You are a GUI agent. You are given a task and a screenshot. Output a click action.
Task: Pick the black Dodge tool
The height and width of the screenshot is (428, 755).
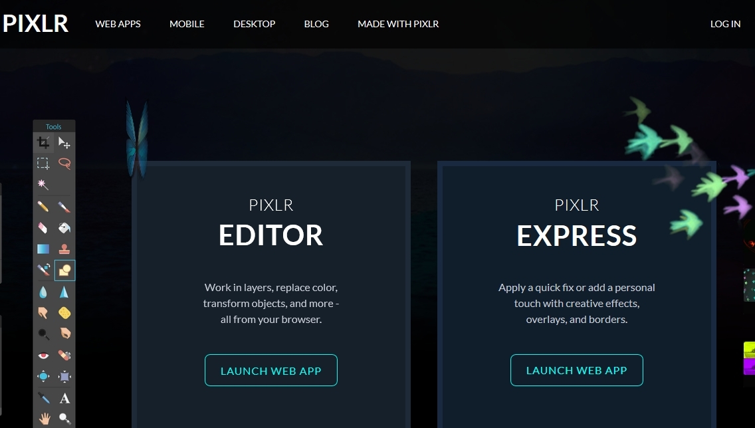tap(43, 334)
